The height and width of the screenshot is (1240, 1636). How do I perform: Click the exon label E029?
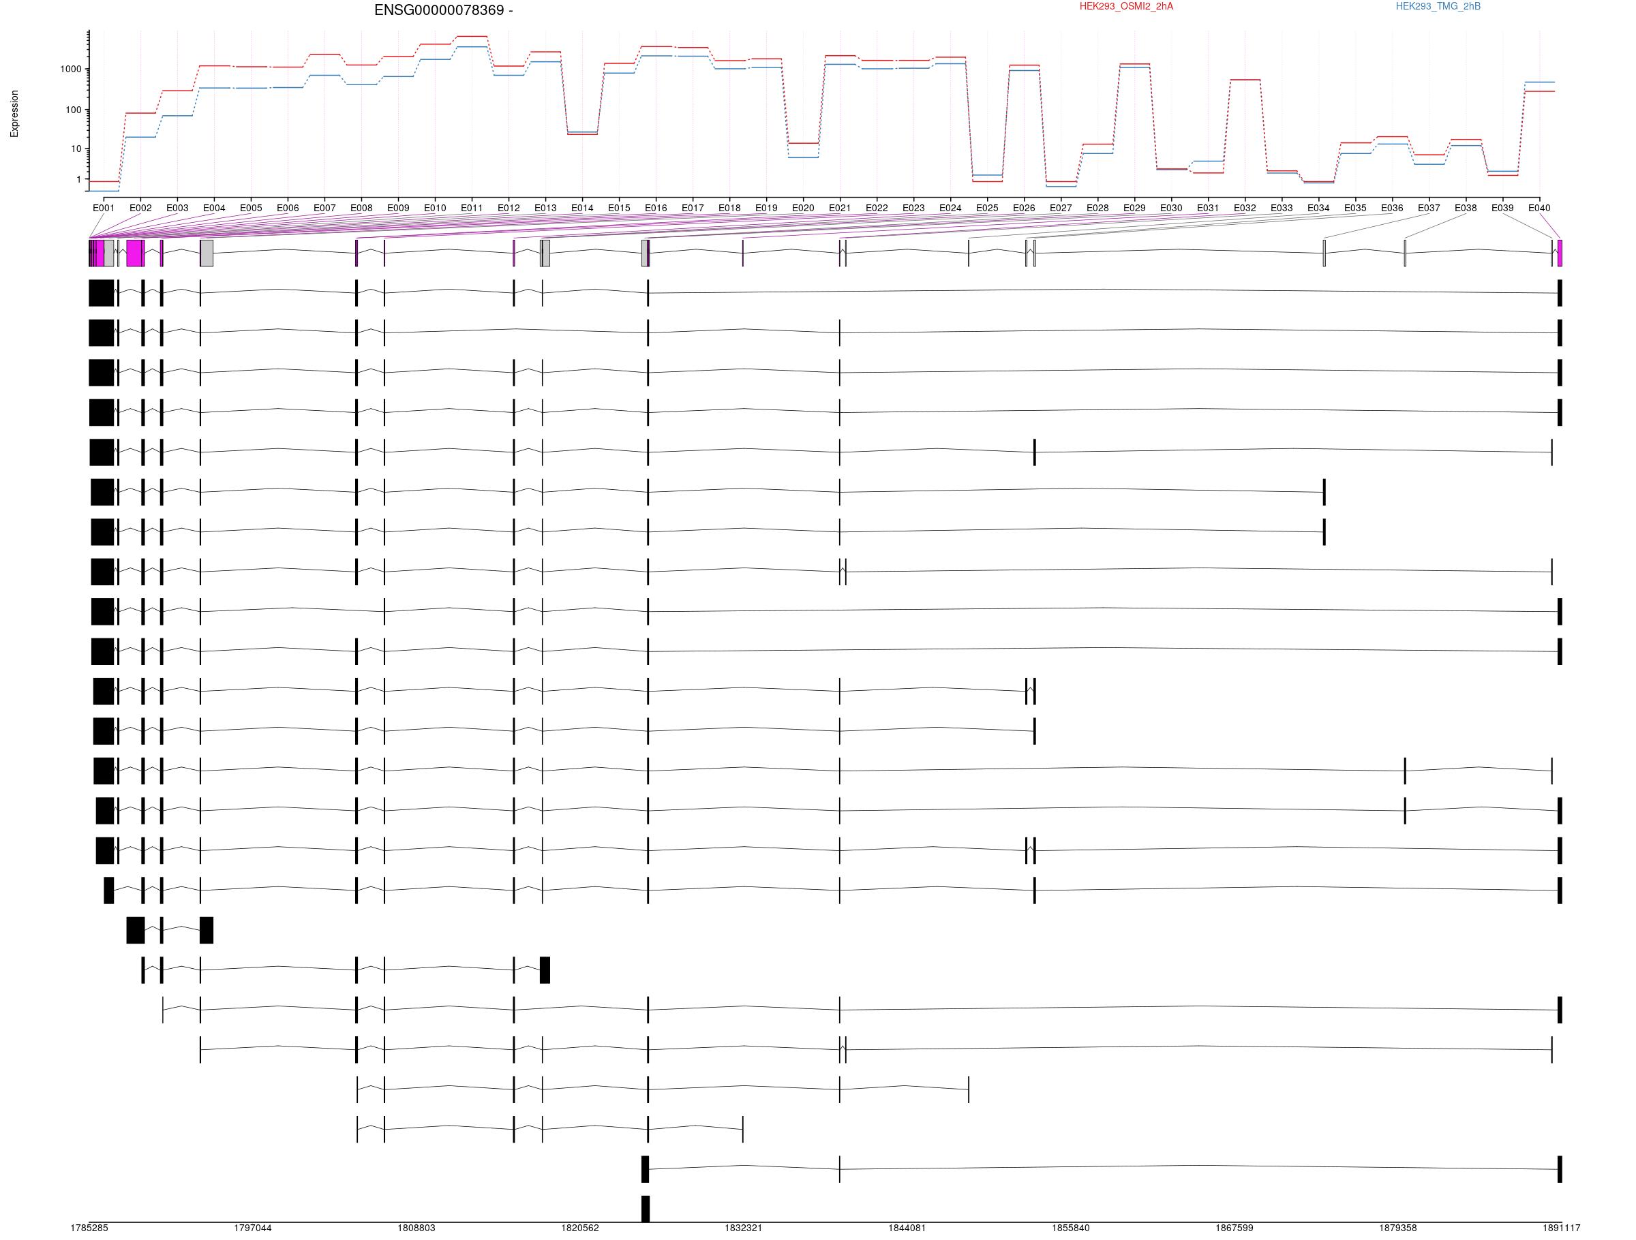pyautogui.click(x=1134, y=208)
